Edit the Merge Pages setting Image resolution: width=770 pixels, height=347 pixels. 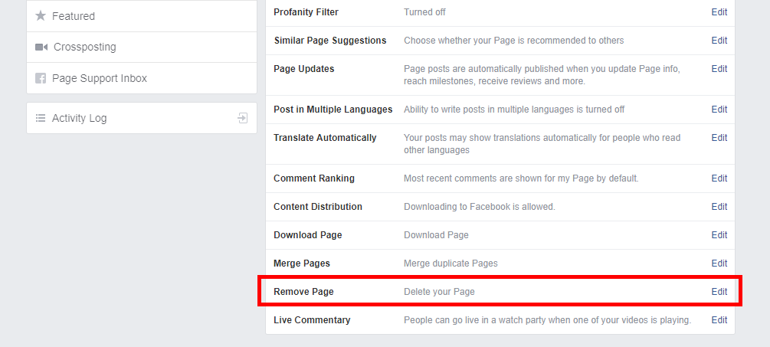pyautogui.click(x=719, y=263)
